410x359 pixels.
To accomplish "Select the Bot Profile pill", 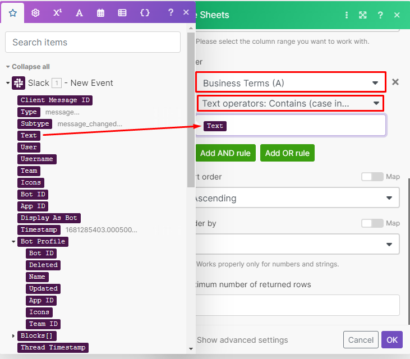I will (x=43, y=241).
